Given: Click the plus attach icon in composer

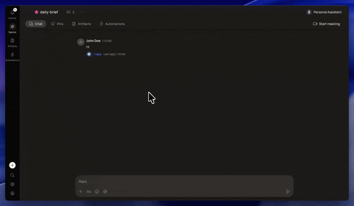Looking at the screenshot, I should pos(81,192).
